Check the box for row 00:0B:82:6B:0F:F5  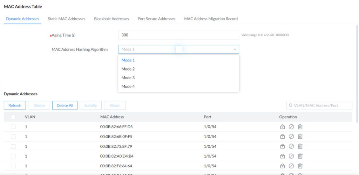tap(13, 137)
